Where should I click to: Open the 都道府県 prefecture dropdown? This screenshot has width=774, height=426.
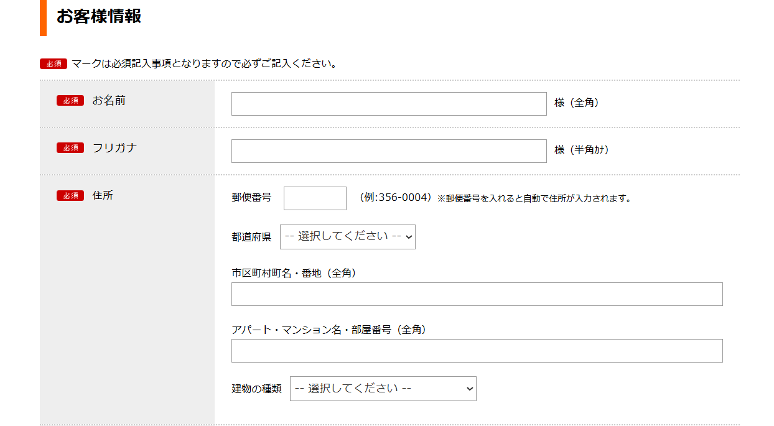[347, 237]
